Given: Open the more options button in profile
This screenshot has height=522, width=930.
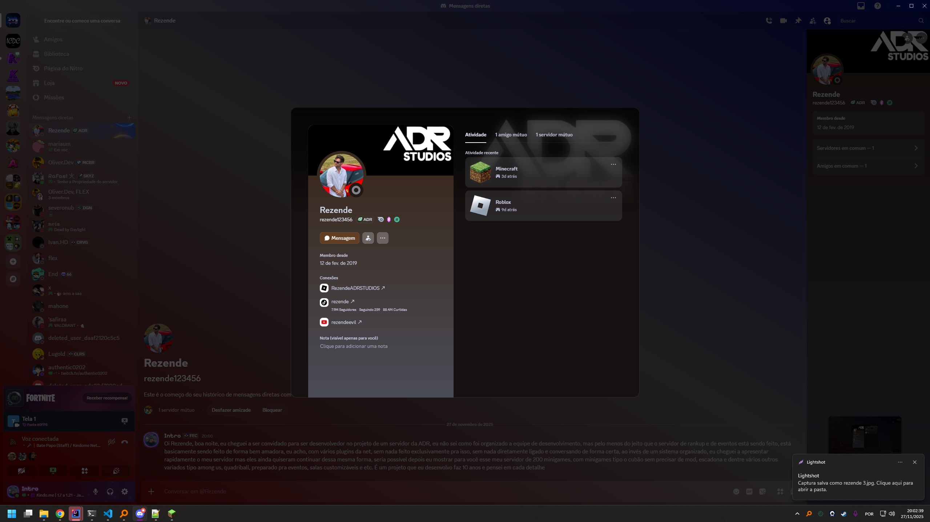Looking at the screenshot, I should (x=382, y=238).
